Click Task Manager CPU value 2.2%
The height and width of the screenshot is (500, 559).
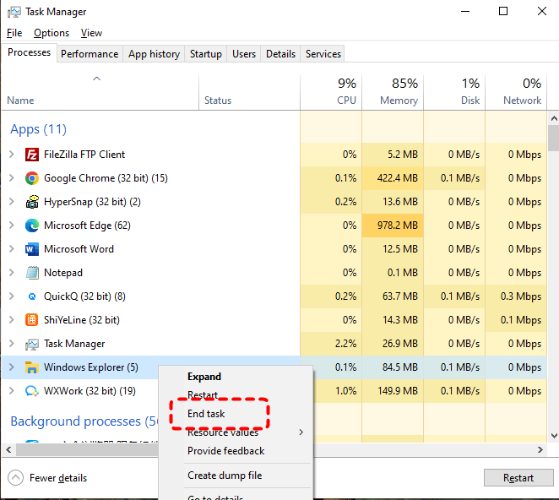click(345, 344)
